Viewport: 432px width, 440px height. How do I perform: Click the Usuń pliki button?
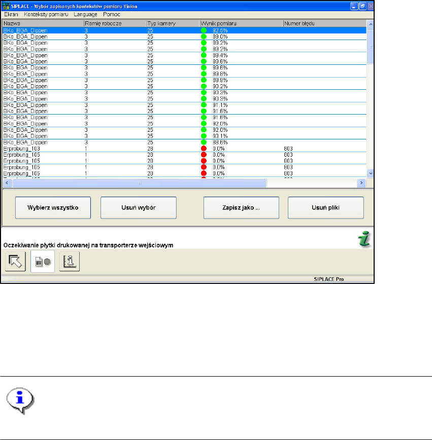click(x=326, y=208)
